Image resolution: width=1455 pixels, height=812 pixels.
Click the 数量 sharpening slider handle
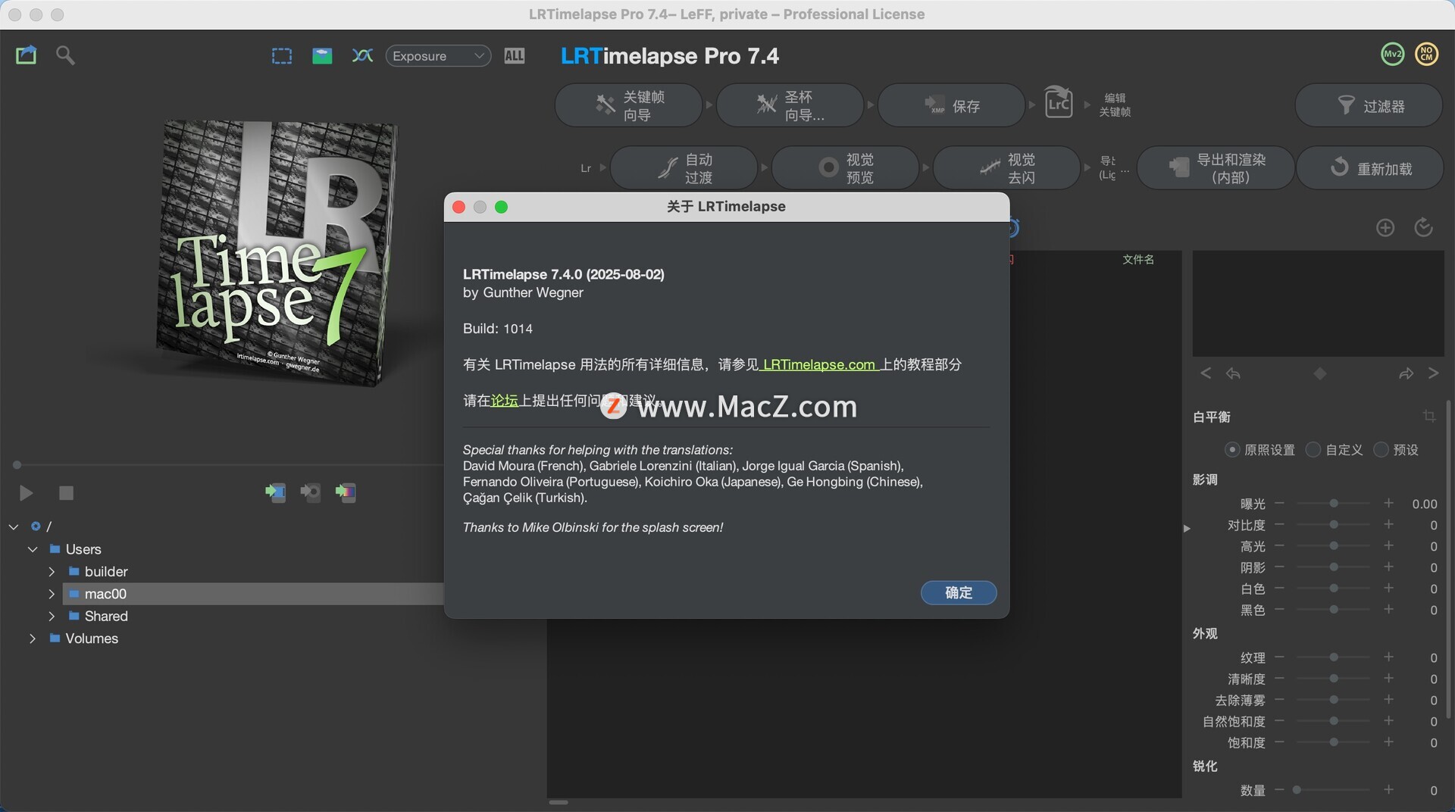click(x=1297, y=790)
